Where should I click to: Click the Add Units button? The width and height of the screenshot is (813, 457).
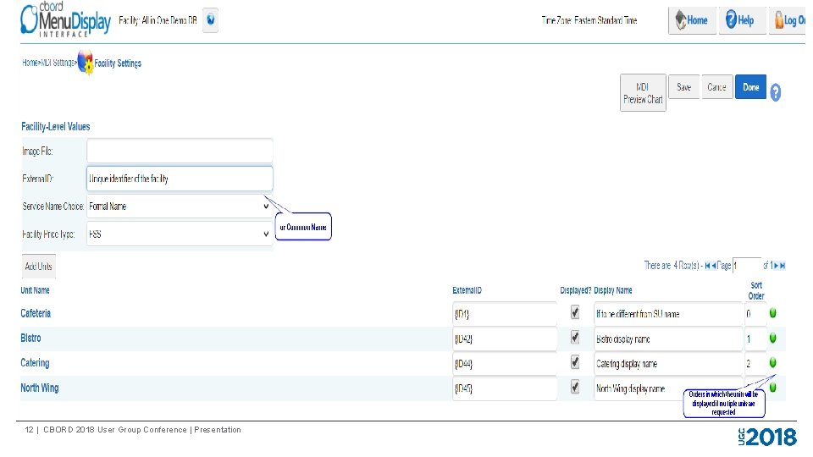(38, 267)
